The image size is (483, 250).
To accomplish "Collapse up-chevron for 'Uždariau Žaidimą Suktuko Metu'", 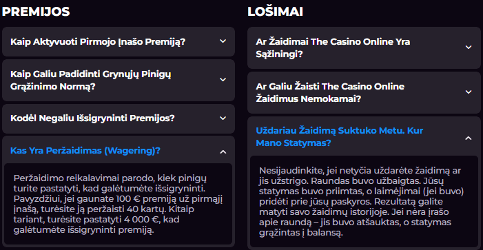I will 469,138.
